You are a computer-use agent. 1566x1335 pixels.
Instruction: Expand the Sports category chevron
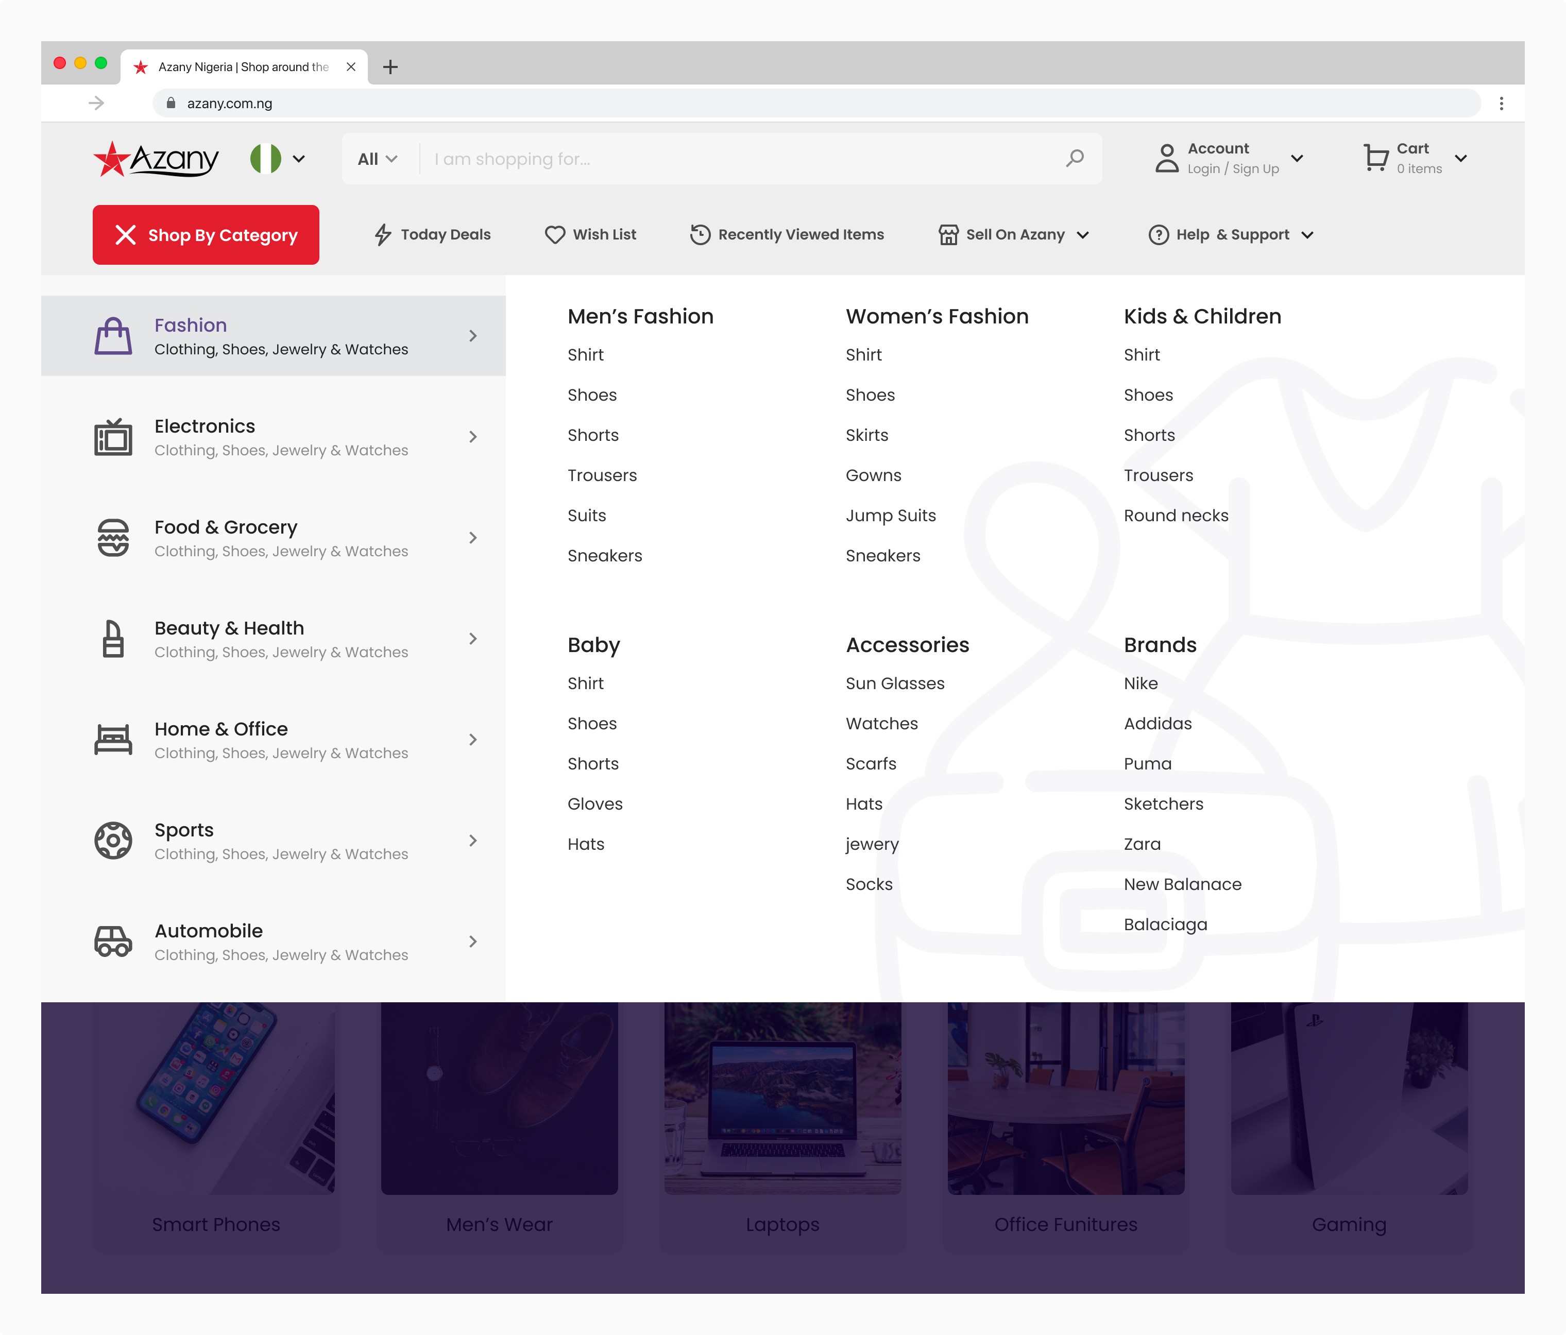473,841
